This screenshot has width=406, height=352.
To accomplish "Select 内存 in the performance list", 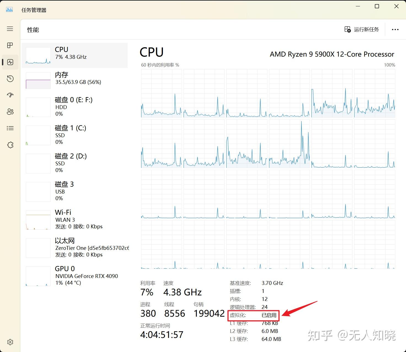I will pyautogui.click(x=74, y=79).
